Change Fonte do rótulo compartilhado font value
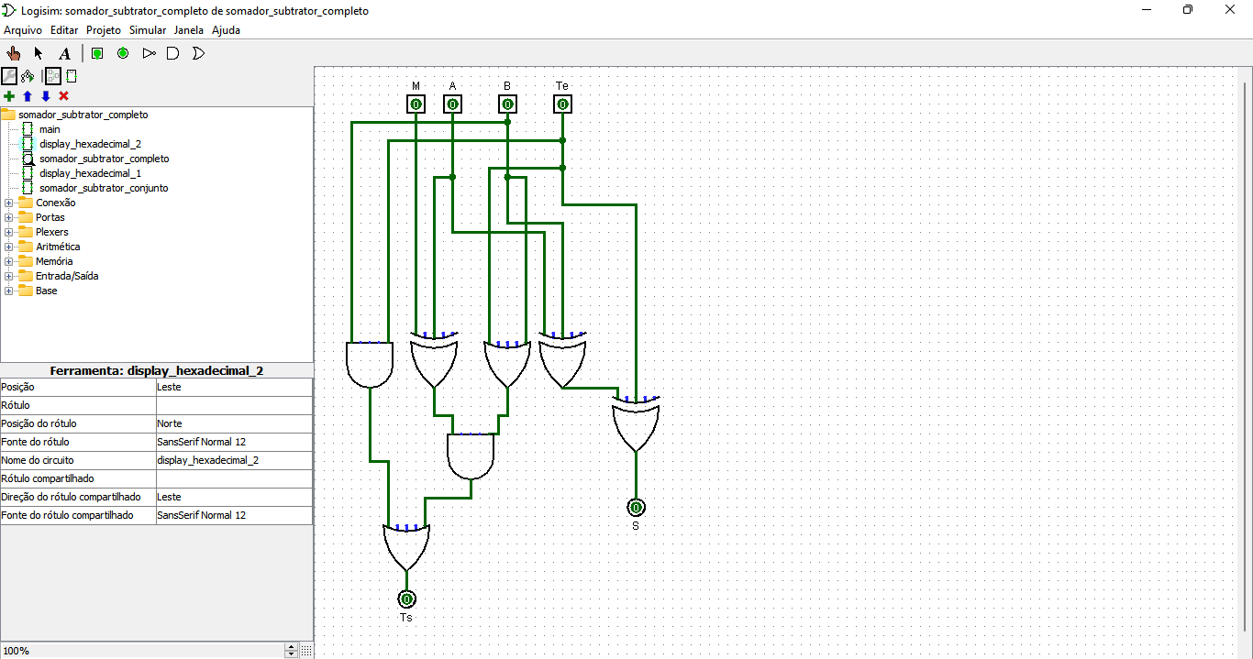 pos(234,515)
